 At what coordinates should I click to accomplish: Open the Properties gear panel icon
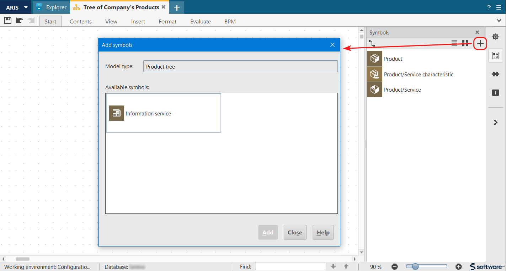tap(495, 37)
